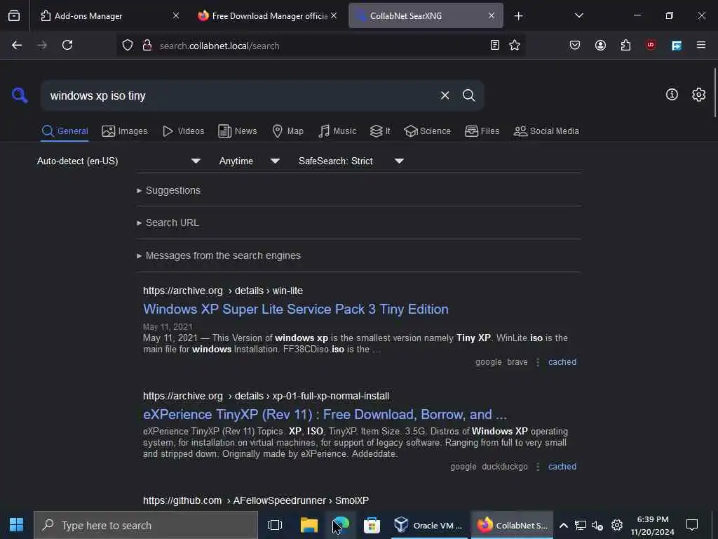This screenshot has height=539, width=718.
Task: Select the Science search category
Action: tap(427, 131)
